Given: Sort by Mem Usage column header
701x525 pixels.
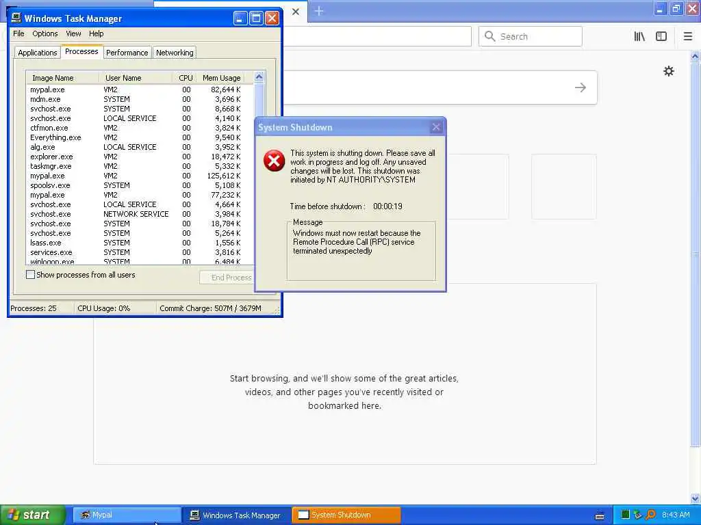Looking at the screenshot, I should [x=222, y=78].
